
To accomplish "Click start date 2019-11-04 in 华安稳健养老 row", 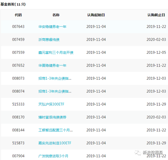I will [96, 27].
